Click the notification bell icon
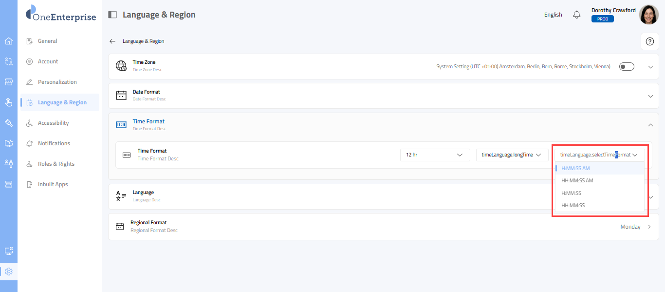The height and width of the screenshot is (292, 665). tap(577, 15)
